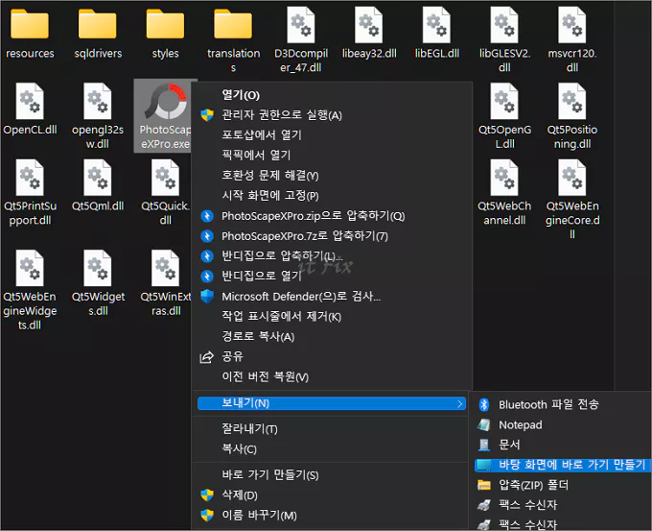Choose 작업 표시줄에서 제거(K)
The image size is (652, 531).
point(332,317)
